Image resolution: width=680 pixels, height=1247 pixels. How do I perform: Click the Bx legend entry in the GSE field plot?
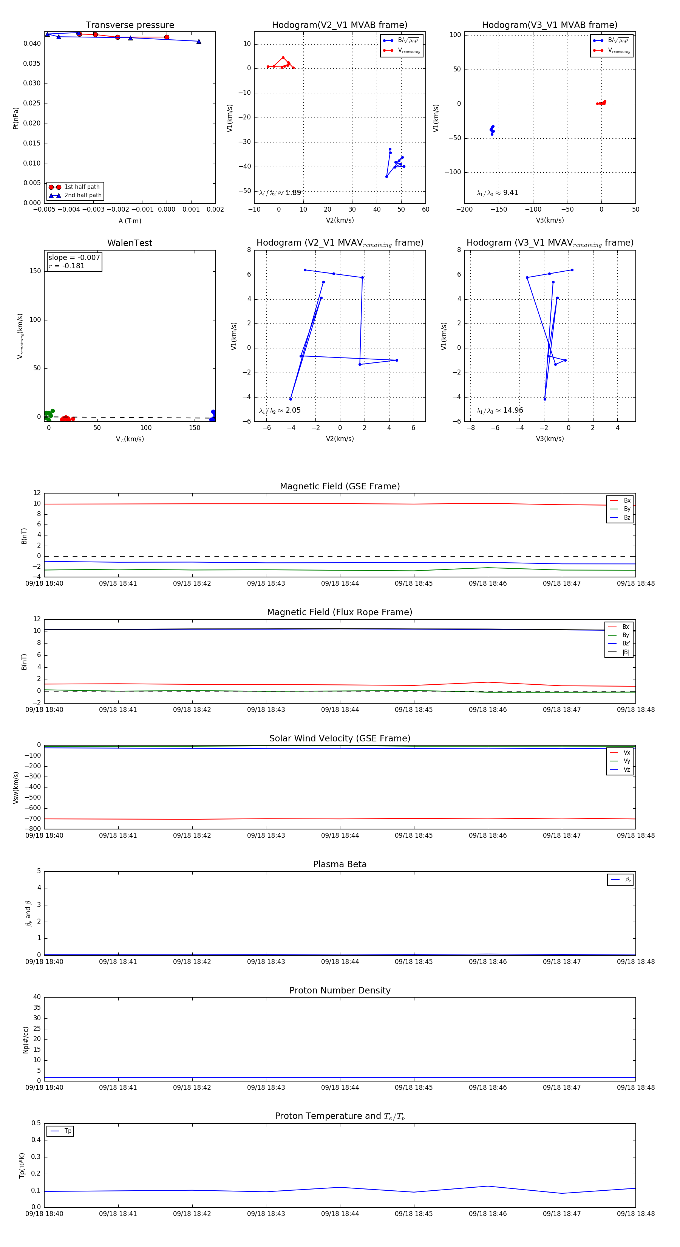pyautogui.click(x=620, y=501)
